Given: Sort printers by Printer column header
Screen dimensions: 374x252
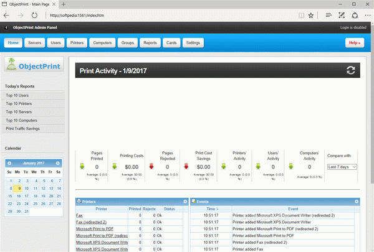Looking at the screenshot, I should point(102,209).
